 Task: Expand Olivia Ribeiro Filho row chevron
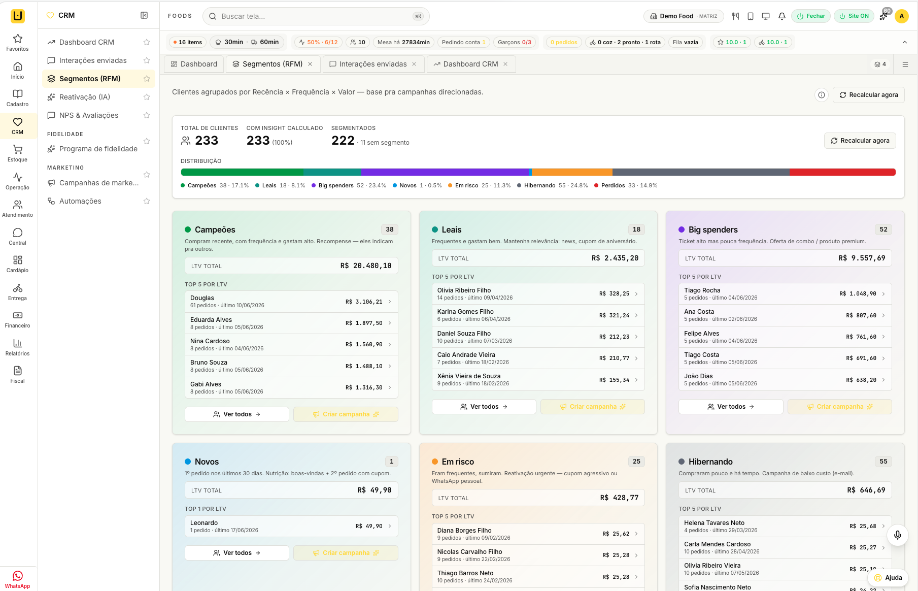636,294
